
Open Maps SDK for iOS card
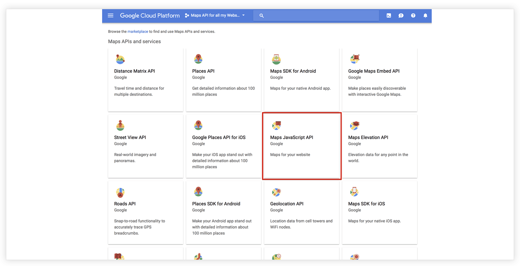(x=380, y=212)
